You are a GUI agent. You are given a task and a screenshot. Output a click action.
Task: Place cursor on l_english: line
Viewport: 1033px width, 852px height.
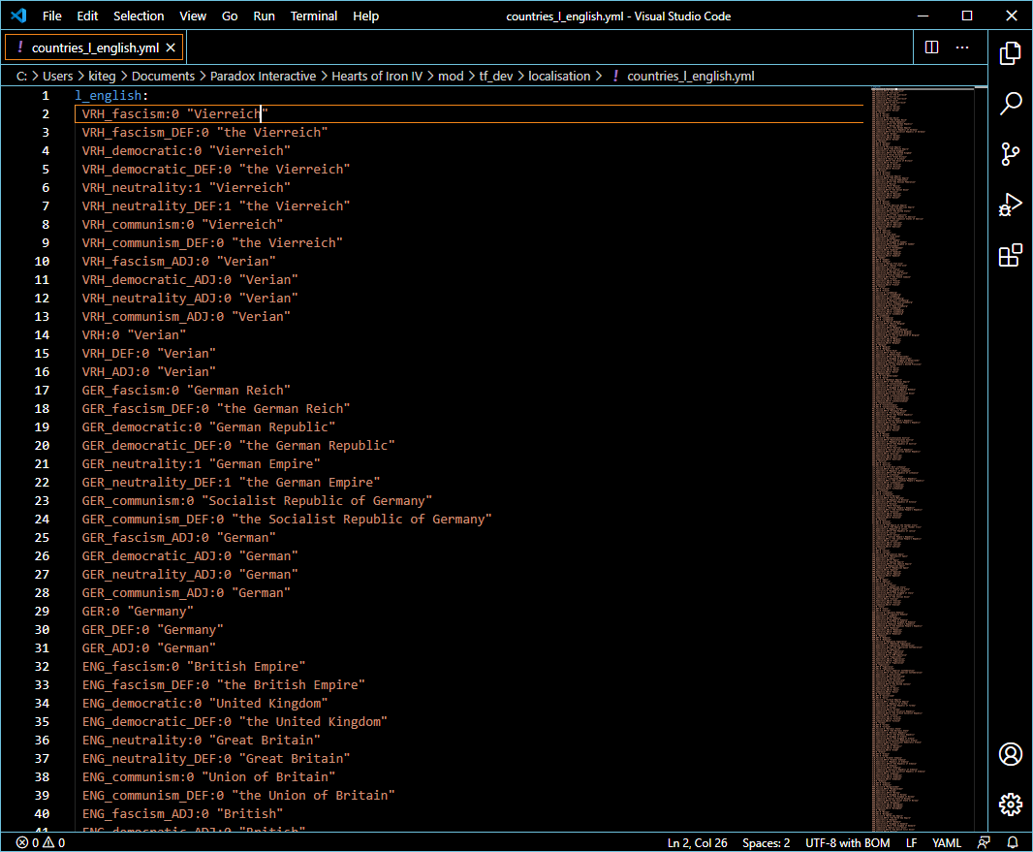click(x=111, y=96)
